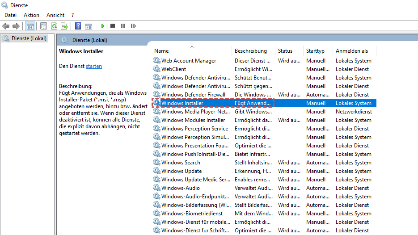Click gear icon of Windows Installer row
The height and width of the screenshot is (235, 418).
(x=157, y=103)
